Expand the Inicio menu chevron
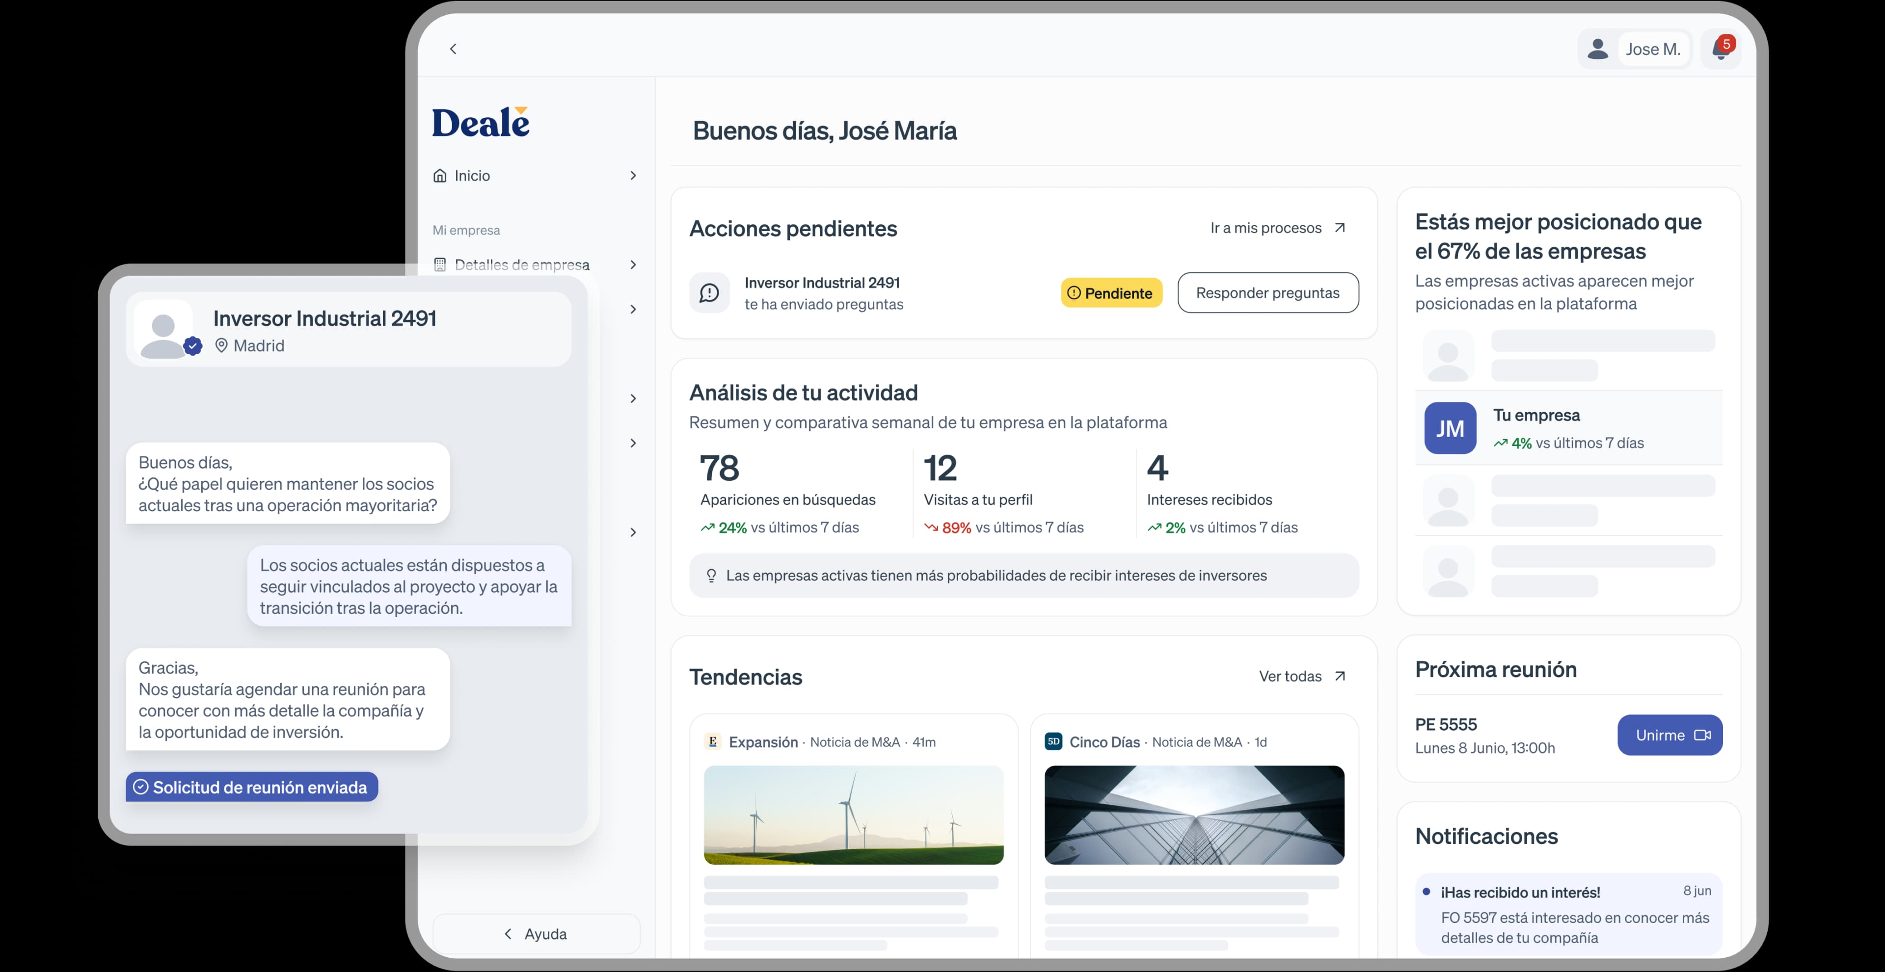1885x972 pixels. coord(633,176)
